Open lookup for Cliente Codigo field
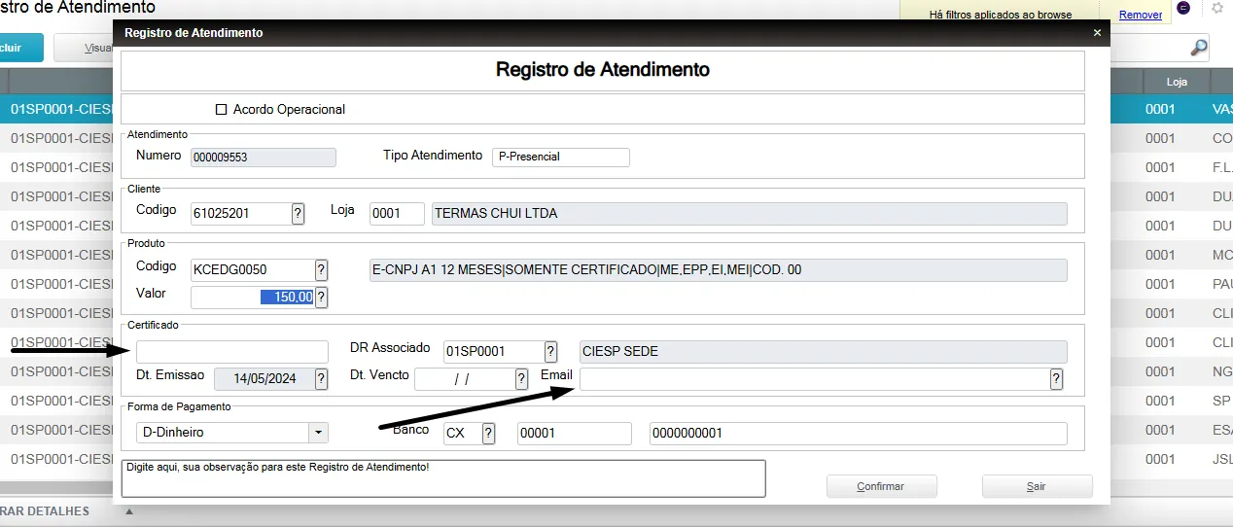 point(298,214)
